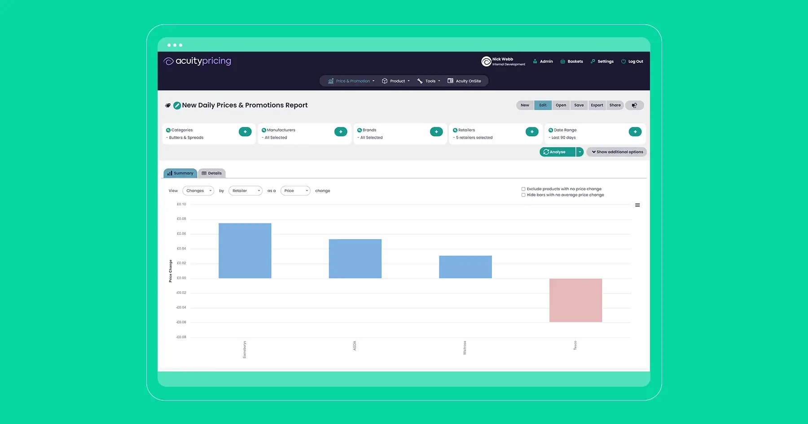808x424 pixels.
Task: Toggle the edit pencil icon on report title
Action: tap(177, 105)
